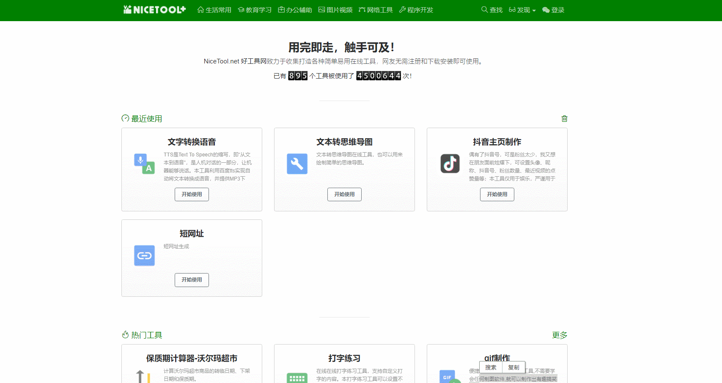
Task: Click 更多 next to 热门工具
Action: tap(560, 335)
